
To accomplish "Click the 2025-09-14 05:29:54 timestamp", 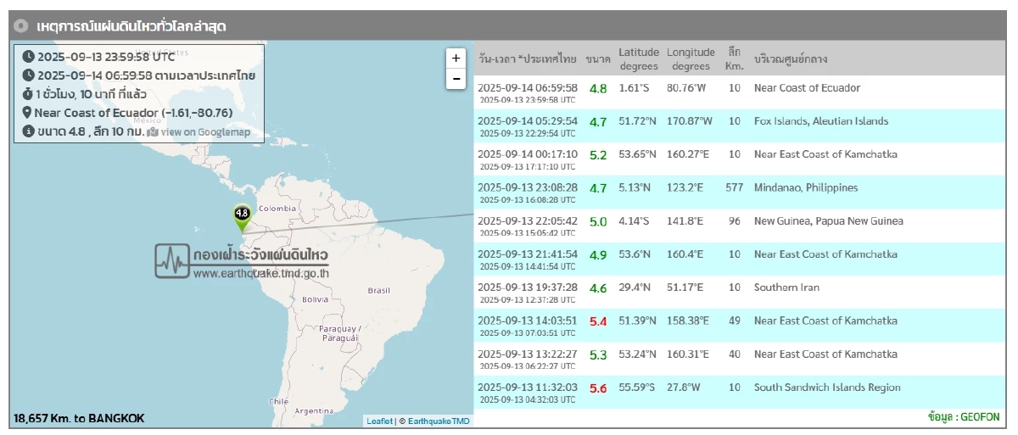I will (528, 121).
